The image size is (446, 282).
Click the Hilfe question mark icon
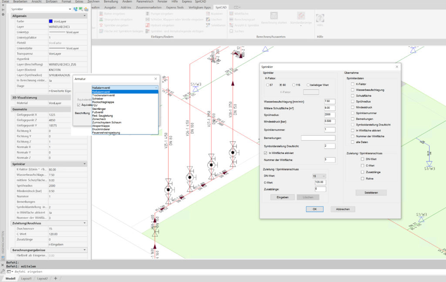coord(320,18)
